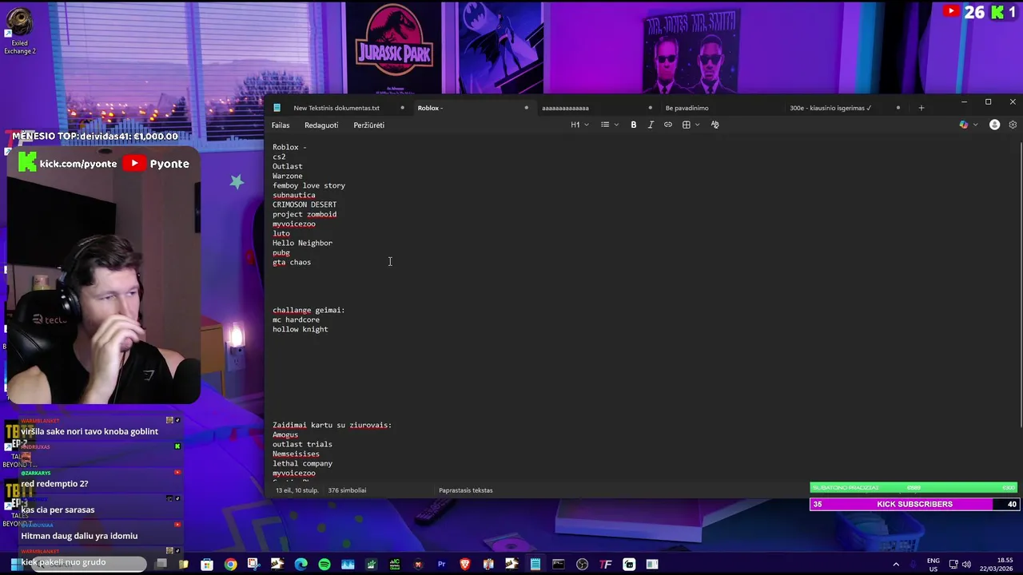Click the 'Hello Neighbor' line
Image resolution: width=1023 pixels, height=575 pixels.
pyautogui.click(x=302, y=243)
